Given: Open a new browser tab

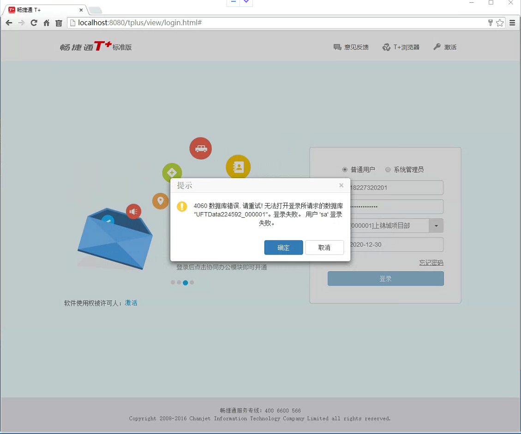Looking at the screenshot, I should 95,9.
